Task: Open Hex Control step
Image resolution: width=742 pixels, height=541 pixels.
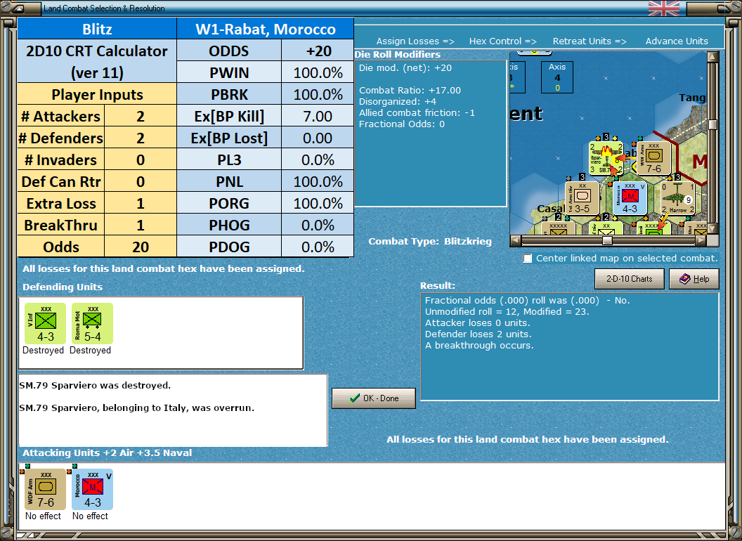Action: pos(502,41)
